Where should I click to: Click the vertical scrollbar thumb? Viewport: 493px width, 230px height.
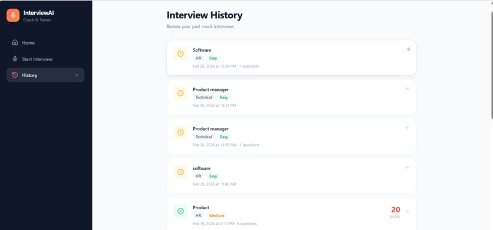[x=492, y=65]
